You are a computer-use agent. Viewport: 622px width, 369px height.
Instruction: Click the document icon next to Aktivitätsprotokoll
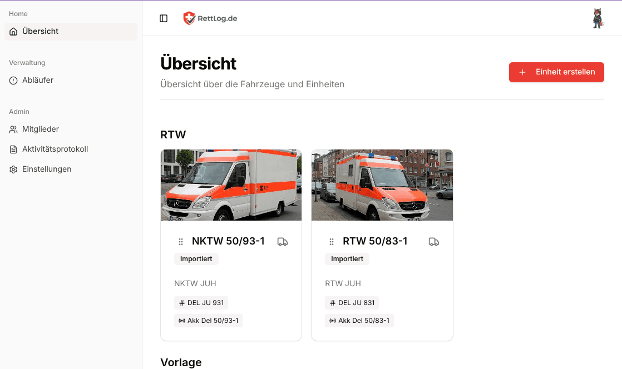(x=12, y=149)
